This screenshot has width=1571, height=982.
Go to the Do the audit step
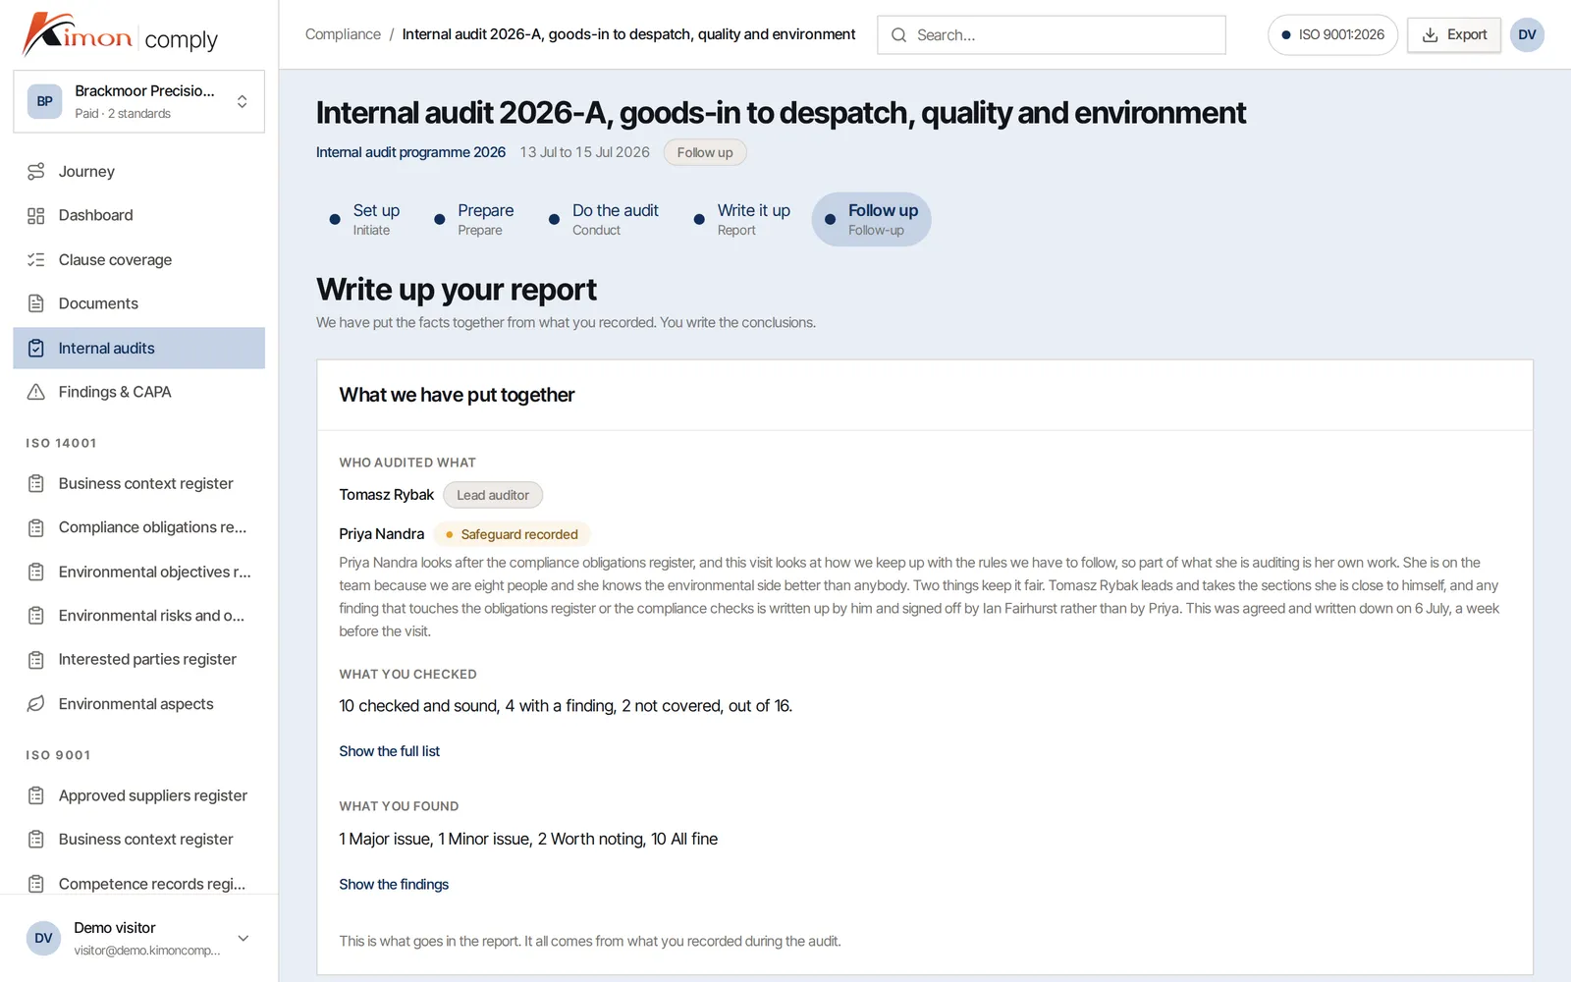604,219
